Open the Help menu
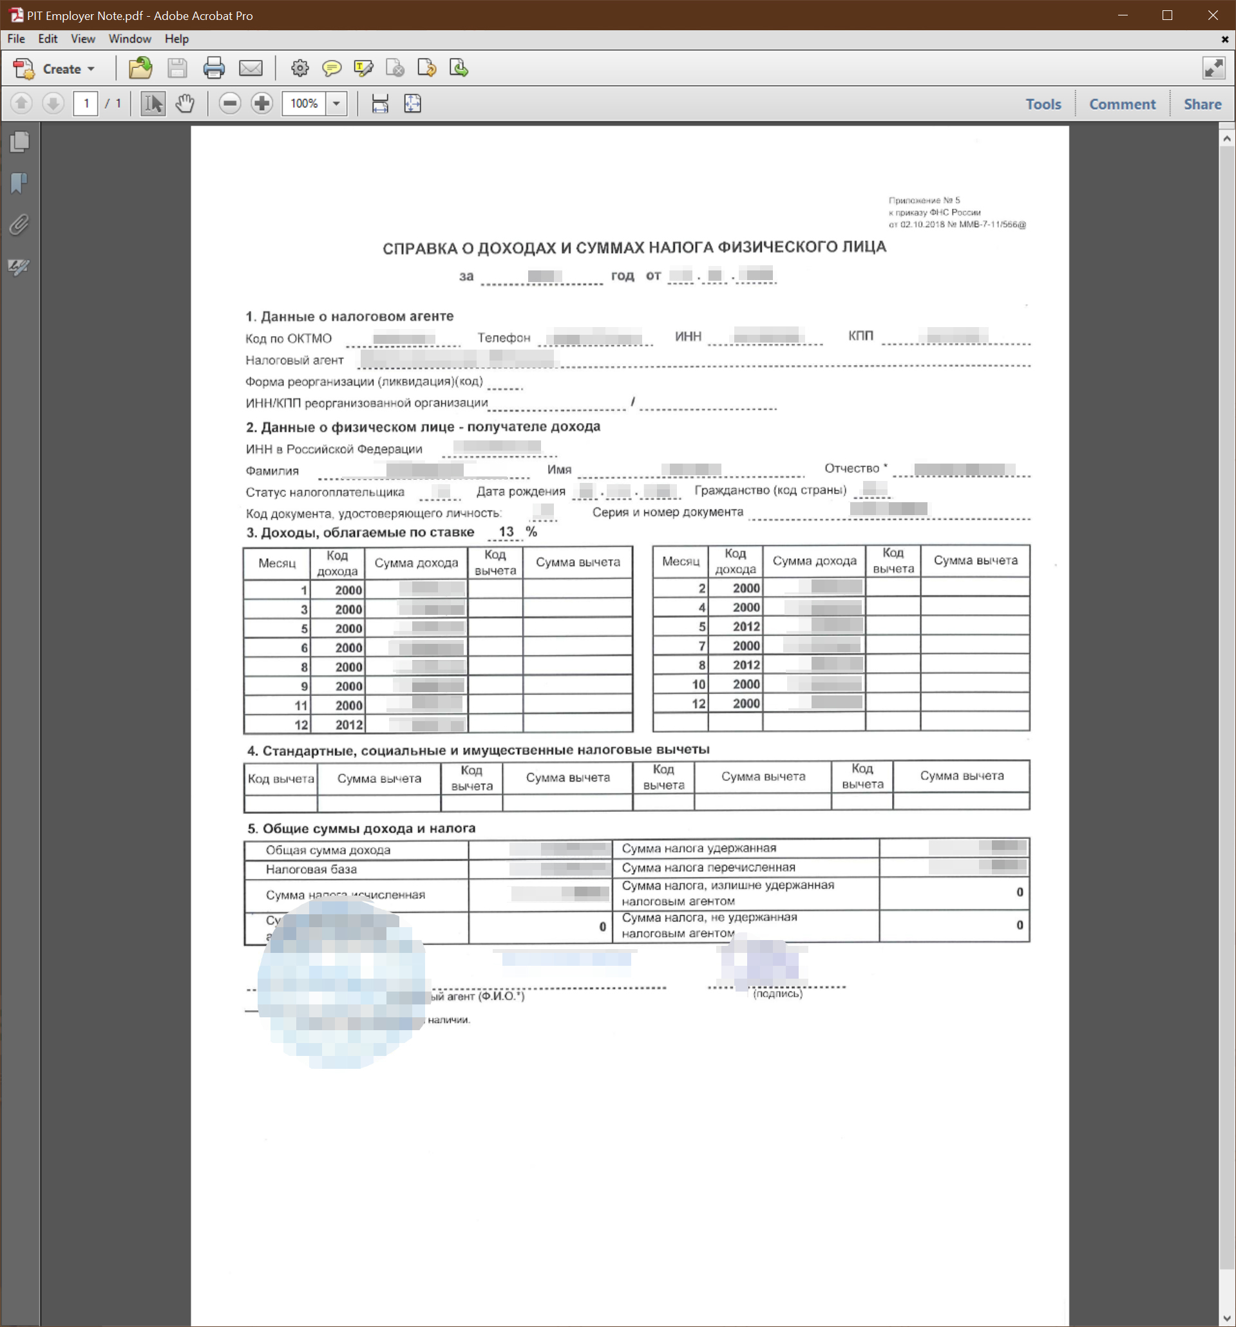The width and height of the screenshot is (1236, 1327). pos(176,39)
